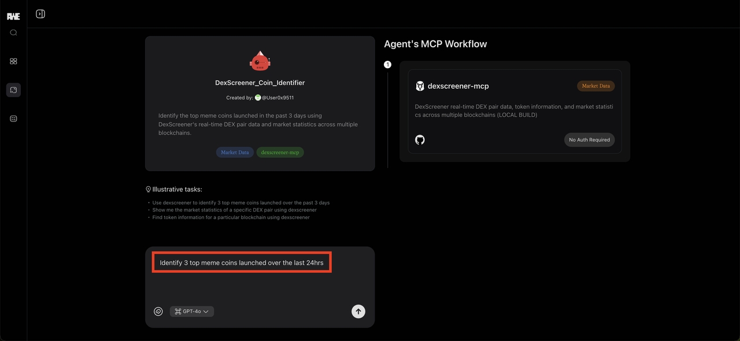The height and width of the screenshot is (341, 740).
Task: Click the green dexscreener-mcp tag
Action: (x=280, y=153)
